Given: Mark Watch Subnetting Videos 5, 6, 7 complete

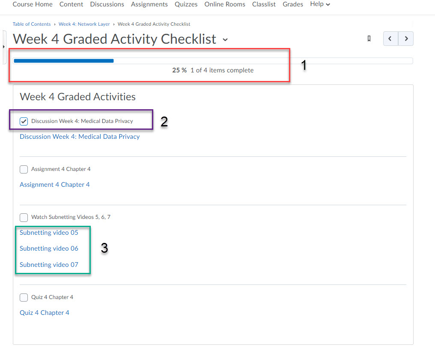Looking at the screenshot, I should pos(24,217).
